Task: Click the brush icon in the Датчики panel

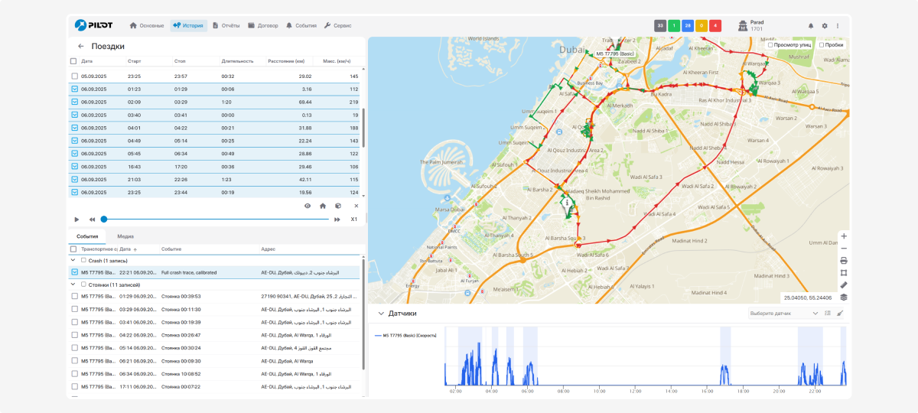Action: [x=841, y=313]
